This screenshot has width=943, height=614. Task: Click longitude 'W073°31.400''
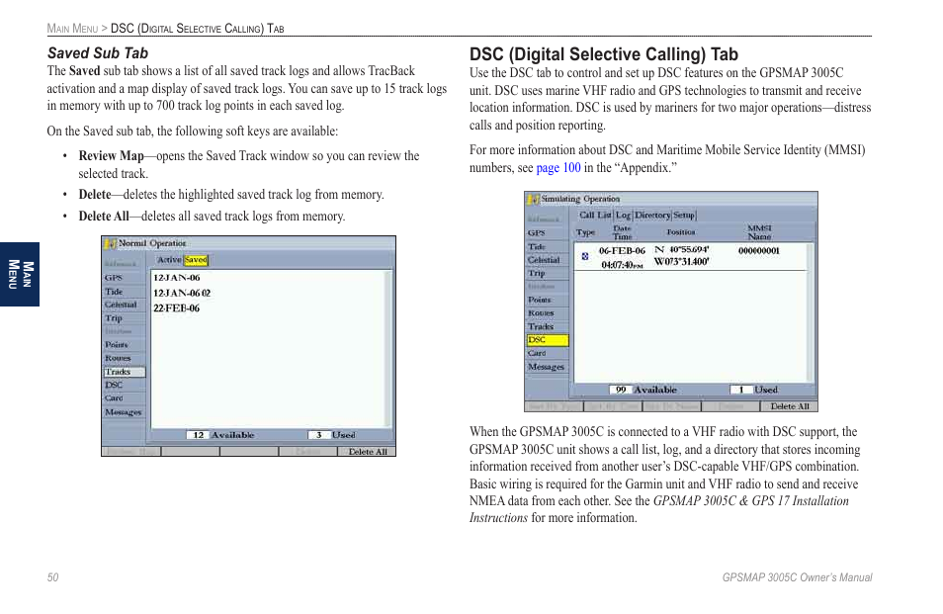point(681,262)
